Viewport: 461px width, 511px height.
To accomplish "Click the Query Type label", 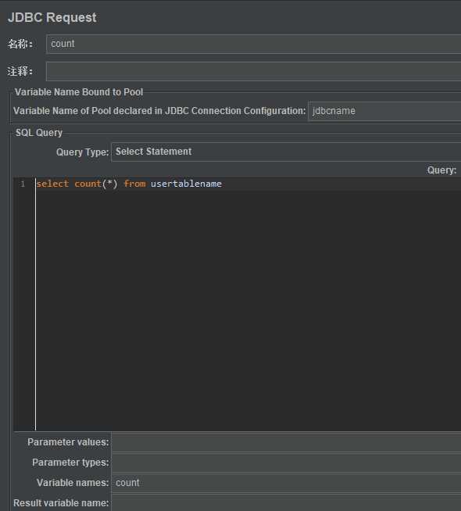I will tap(82, 152).
